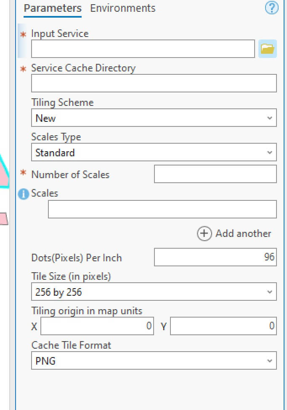This screenshot has width=287, height=410.
Task: Click the circled plus icon to add a scale
Action: click(x=204, y=234)
